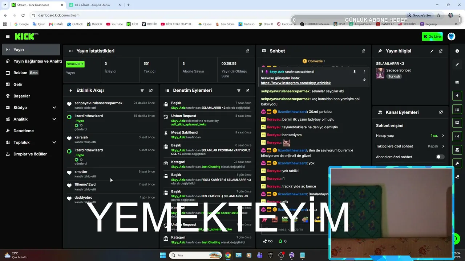The image size is (465, 261).
Task: Toggle the channel actions widget in right rail
Action: [457, 150]
